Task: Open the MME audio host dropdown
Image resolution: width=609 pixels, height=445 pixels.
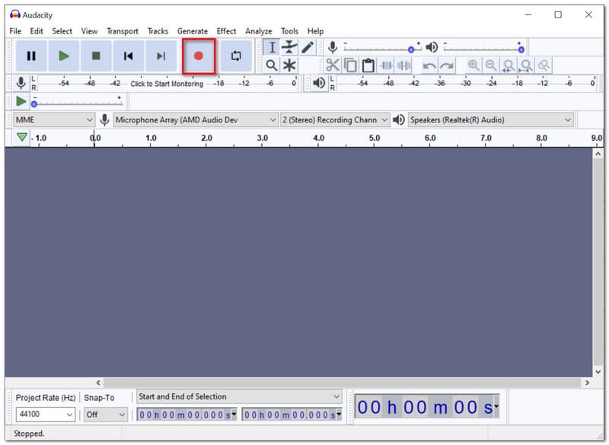Action: click(54, 120)
